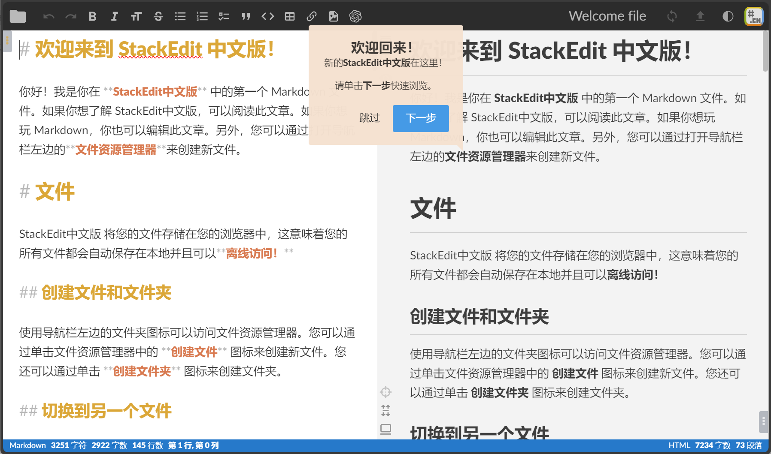Insert a code block

268,16
